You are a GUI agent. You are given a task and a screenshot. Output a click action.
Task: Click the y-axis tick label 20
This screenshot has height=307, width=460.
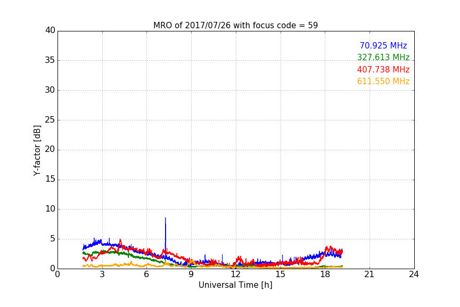(x=50, y=149)
